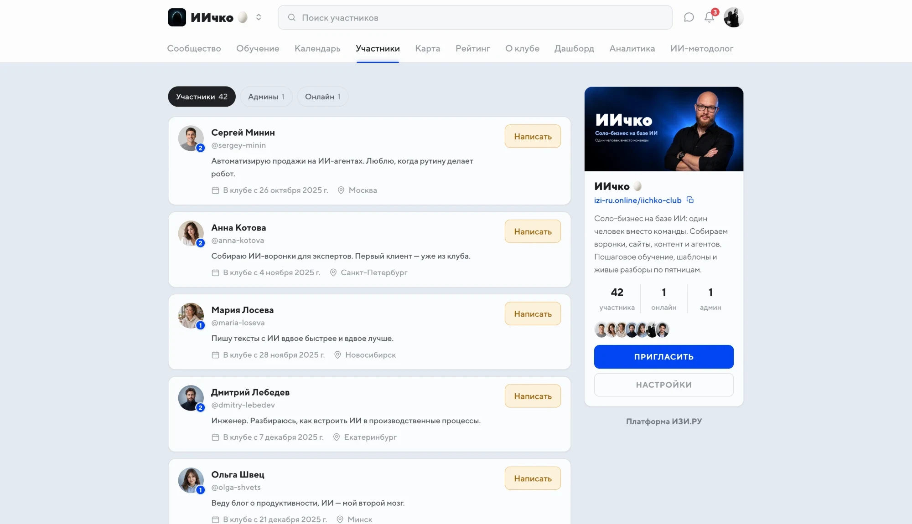Open Дмитрий Лебедев's avatar

tap(191, 398)
